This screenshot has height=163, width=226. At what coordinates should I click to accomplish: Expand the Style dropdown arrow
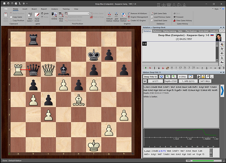tap(220, 9)
